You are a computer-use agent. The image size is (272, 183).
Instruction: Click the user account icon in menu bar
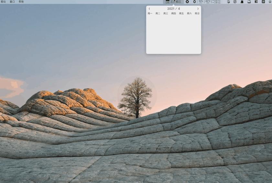[x=270, y=2]
